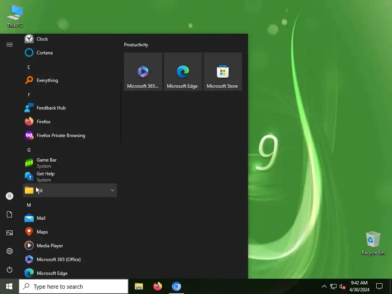This screenshot has height=294, width=392.
Task: Open Documents from the Start sidebar
Action: 10,214
